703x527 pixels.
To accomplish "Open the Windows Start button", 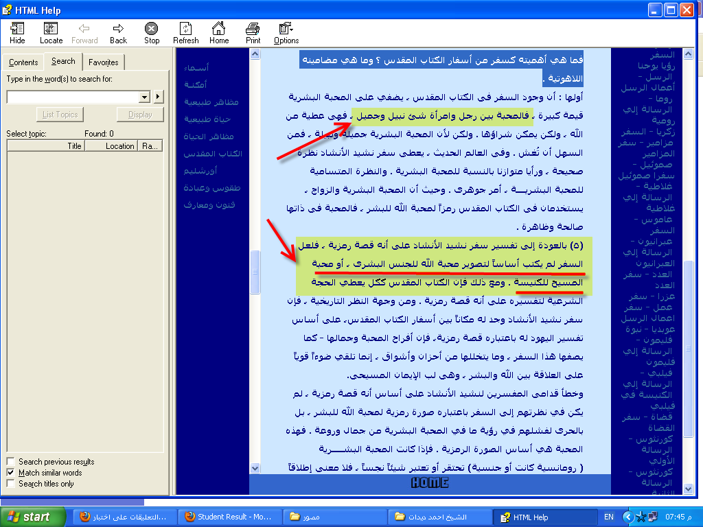I will pyautogui.click(x=32, y=517).
